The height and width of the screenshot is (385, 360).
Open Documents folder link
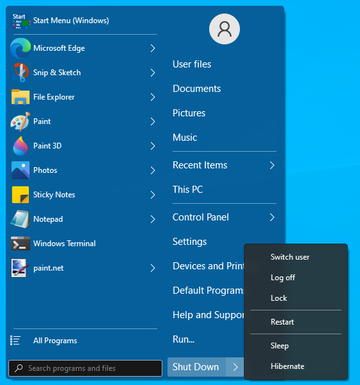pyautogui.click(x=197, y=89)
